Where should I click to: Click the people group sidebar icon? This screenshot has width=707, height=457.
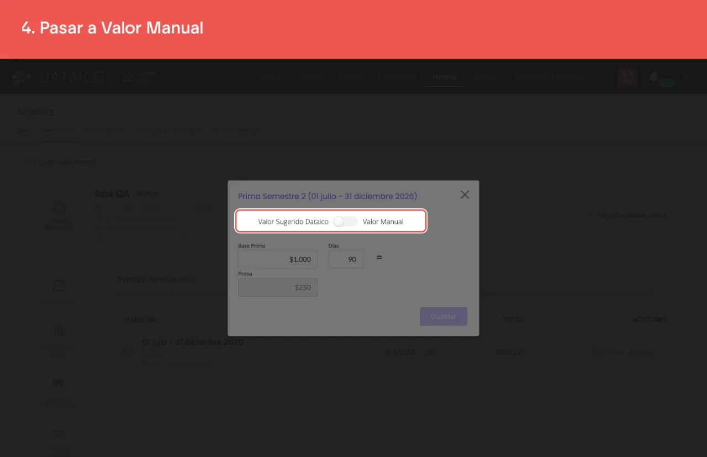click(x=58, y=382)
